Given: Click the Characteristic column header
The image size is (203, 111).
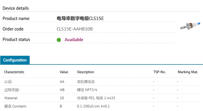Looking at the screenshot, I should 14,72.
